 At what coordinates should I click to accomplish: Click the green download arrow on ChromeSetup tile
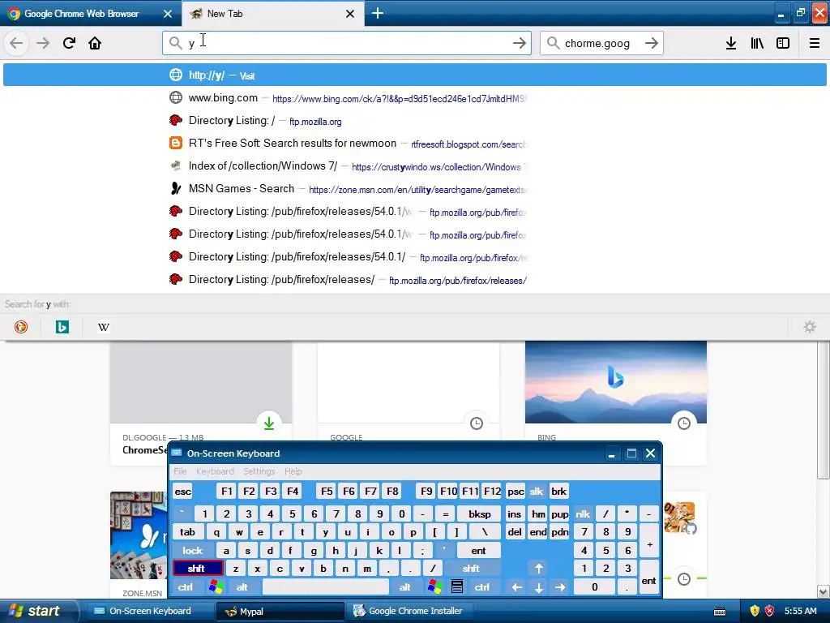click(269, 423)
